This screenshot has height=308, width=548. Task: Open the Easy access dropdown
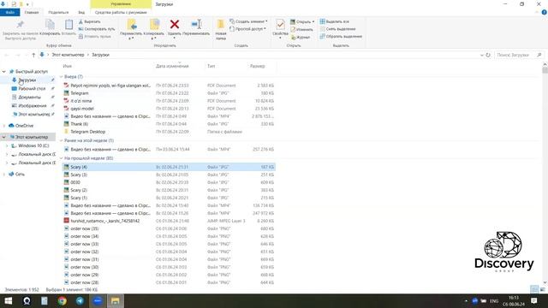247,29
